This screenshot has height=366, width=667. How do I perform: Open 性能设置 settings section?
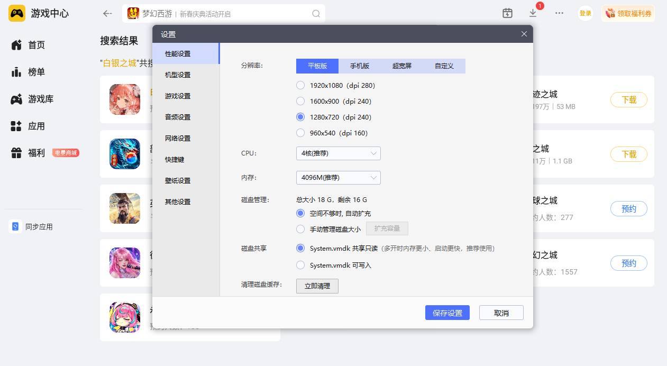[x=186, y=53]
